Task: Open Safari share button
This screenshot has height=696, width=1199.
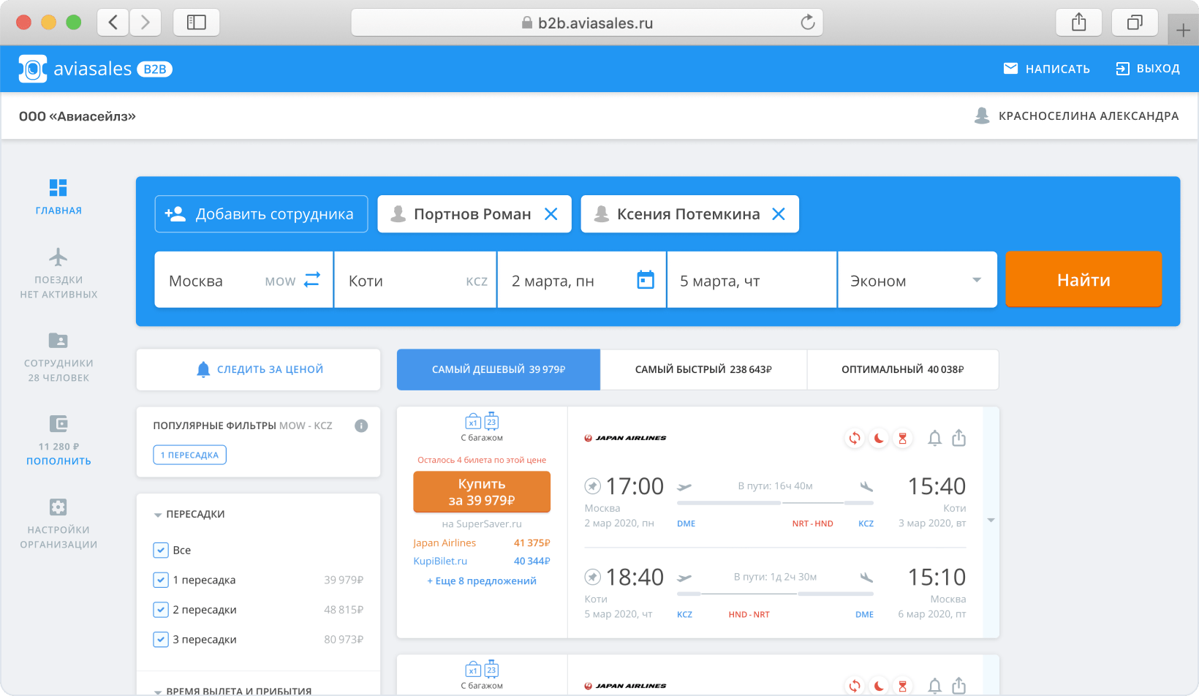Action: coord(1078,22)
